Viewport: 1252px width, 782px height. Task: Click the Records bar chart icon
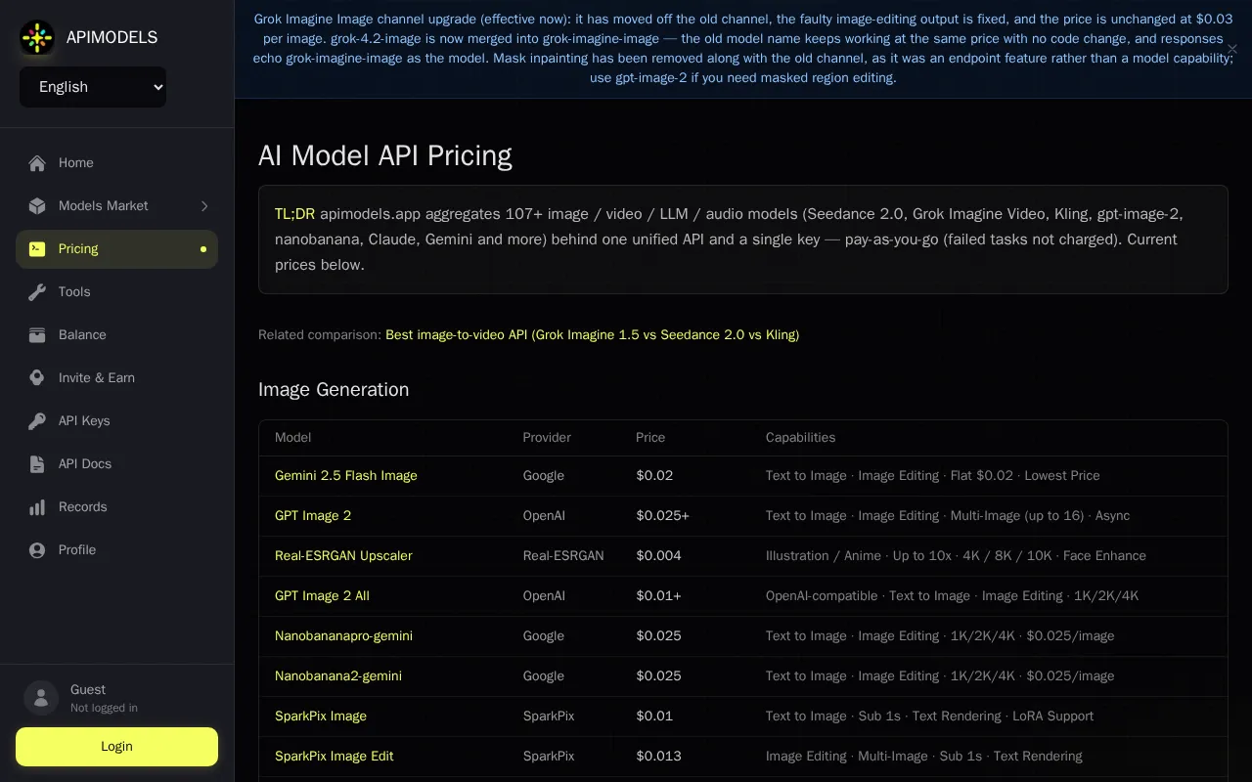37,507
